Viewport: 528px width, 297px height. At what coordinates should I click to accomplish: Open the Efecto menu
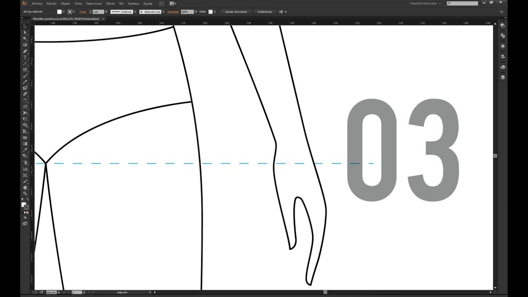[111, 3]
